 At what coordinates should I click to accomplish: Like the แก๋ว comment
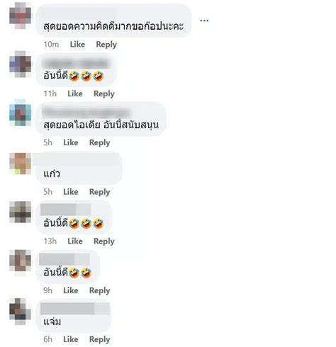71,192
